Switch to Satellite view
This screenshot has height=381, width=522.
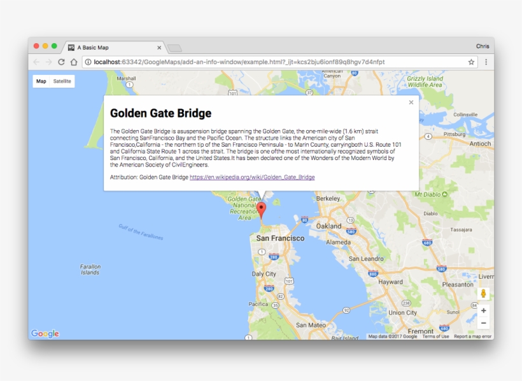(62, 81)
